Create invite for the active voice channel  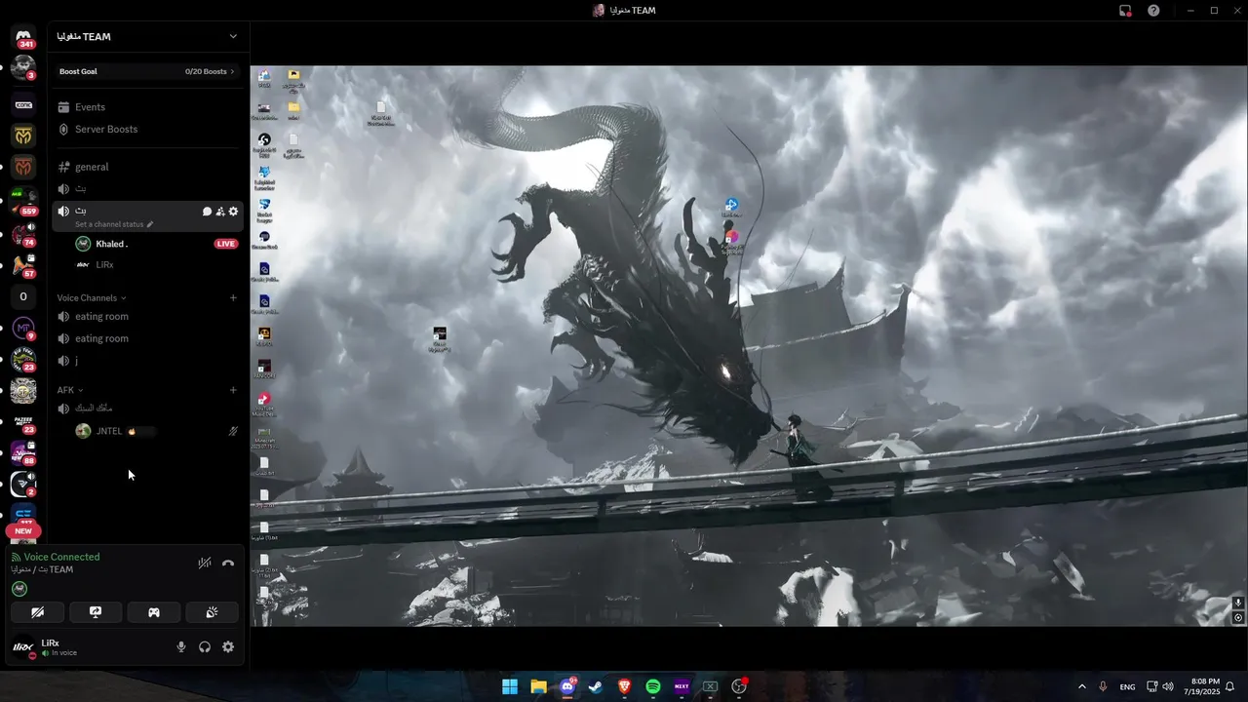click(220, 212)
